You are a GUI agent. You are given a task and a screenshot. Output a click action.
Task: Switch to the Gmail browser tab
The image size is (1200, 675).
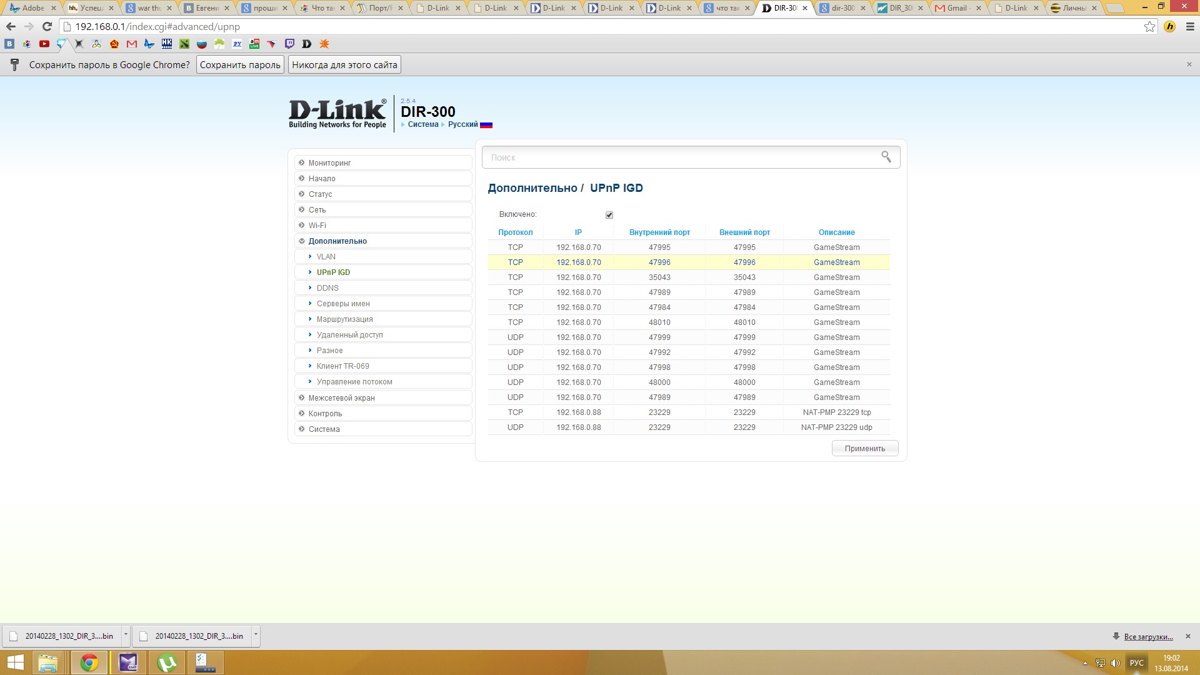click(x=956, y=8)
